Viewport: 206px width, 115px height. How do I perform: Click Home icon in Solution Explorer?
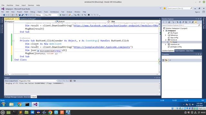(169, 22)
